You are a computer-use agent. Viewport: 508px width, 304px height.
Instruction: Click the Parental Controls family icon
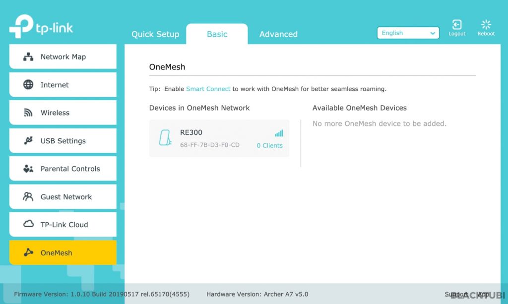tap(28, 169)
